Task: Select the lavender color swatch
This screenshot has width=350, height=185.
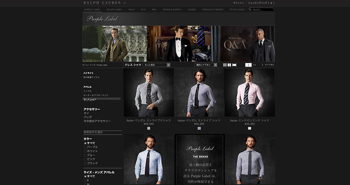Action: pos(199,129)
